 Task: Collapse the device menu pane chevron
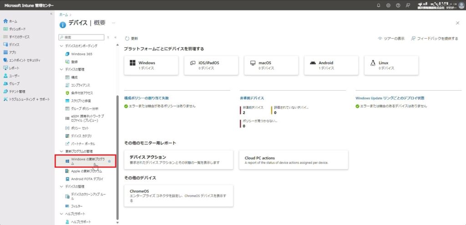pyautogui.click(x=115, y=37)
